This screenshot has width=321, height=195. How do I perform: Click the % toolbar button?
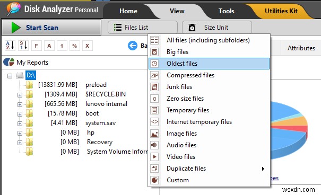[x=74, y=46]
